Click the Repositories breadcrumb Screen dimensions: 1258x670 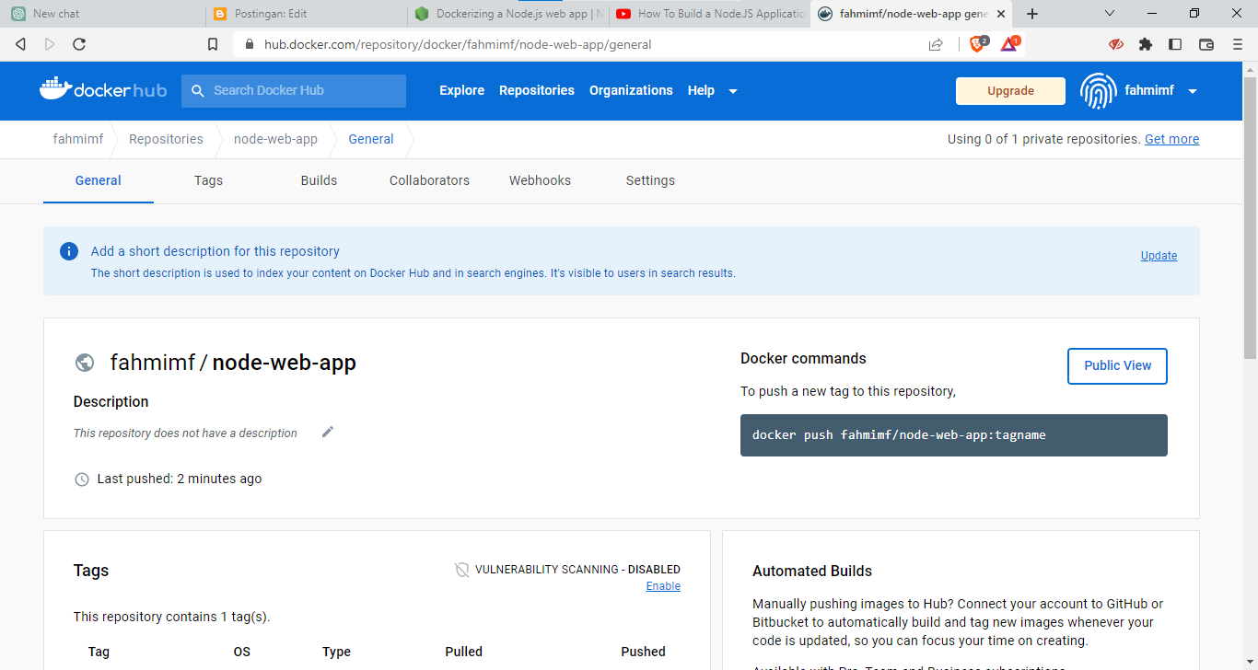pos(166,139)
